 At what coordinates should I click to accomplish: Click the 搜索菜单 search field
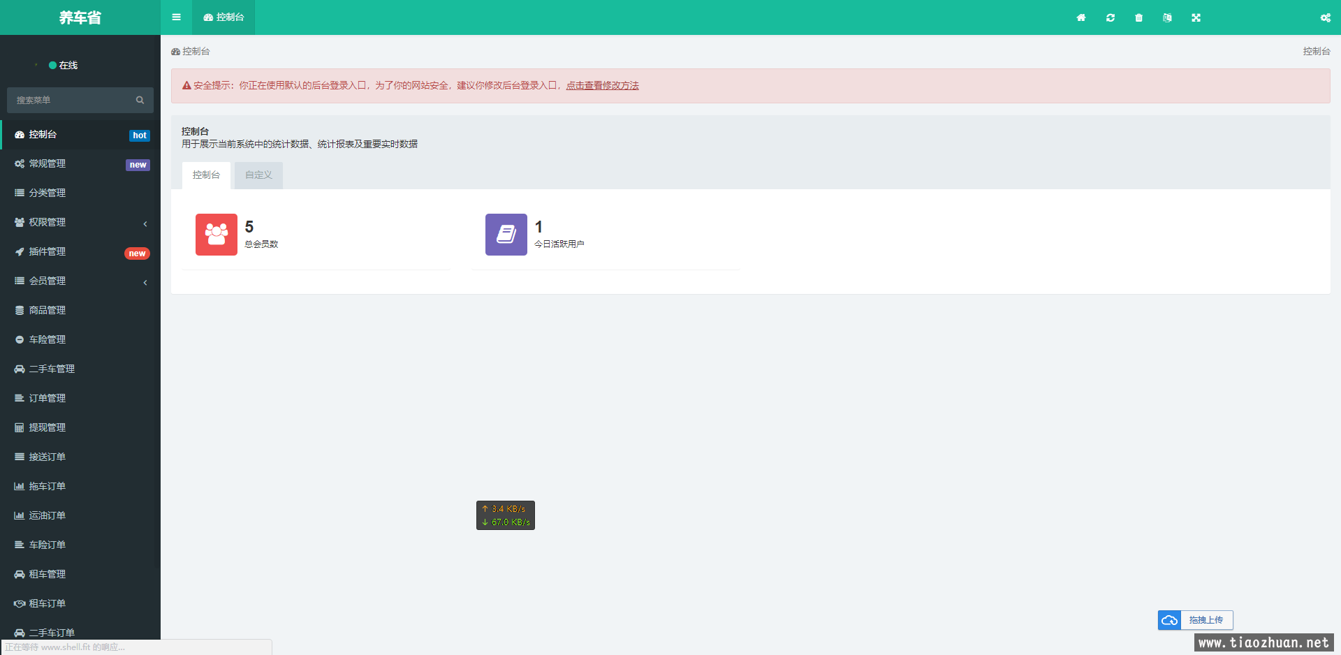pyautogui.click(x=72, y=101)
